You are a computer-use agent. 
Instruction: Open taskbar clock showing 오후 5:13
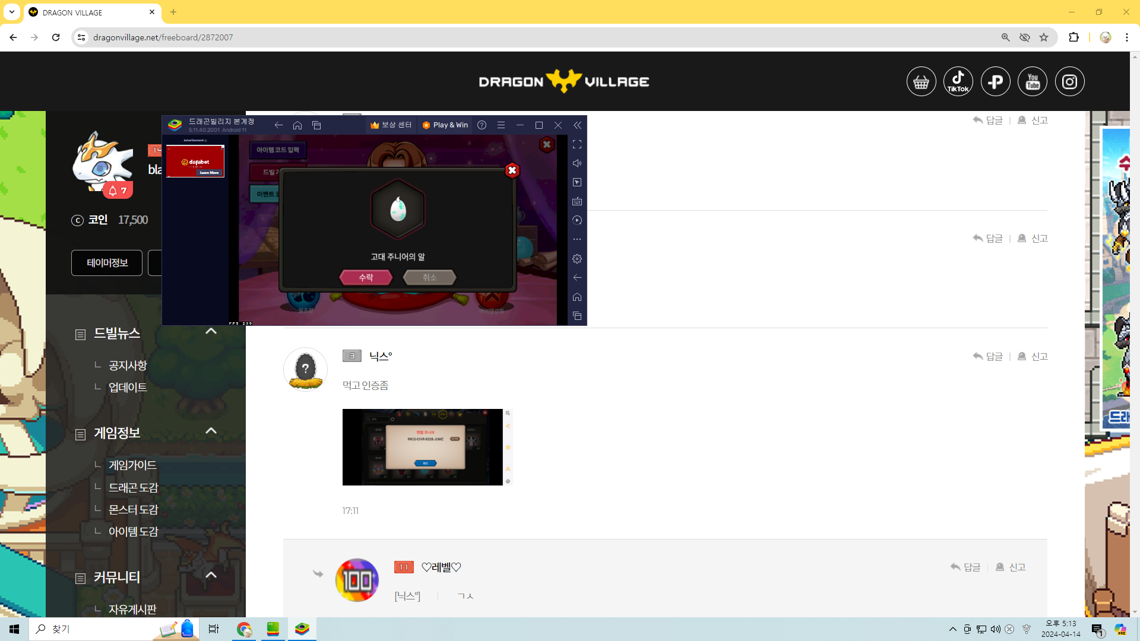click(x=1061, y=629)
